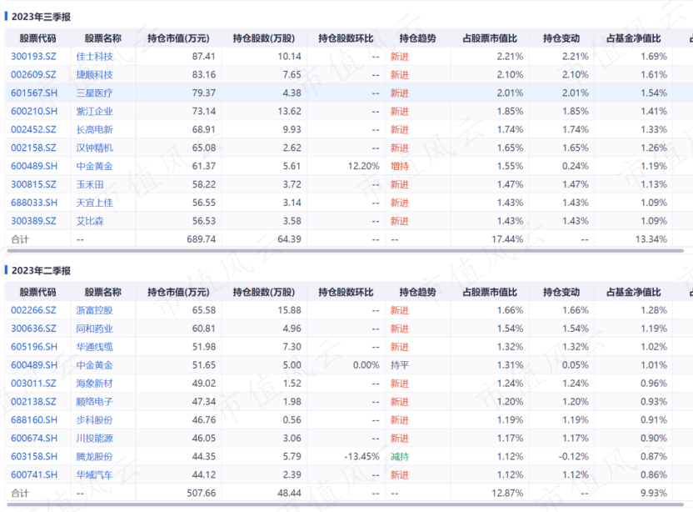Open the 603158.SH code link
693x512 pixels.
pos(34,457)
